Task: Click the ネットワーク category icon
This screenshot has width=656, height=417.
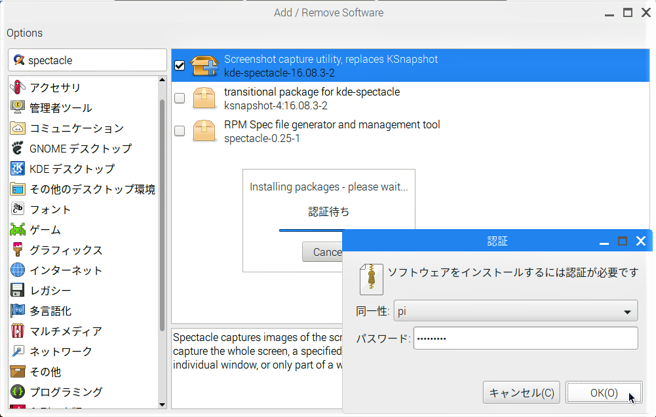Action: 18,351
